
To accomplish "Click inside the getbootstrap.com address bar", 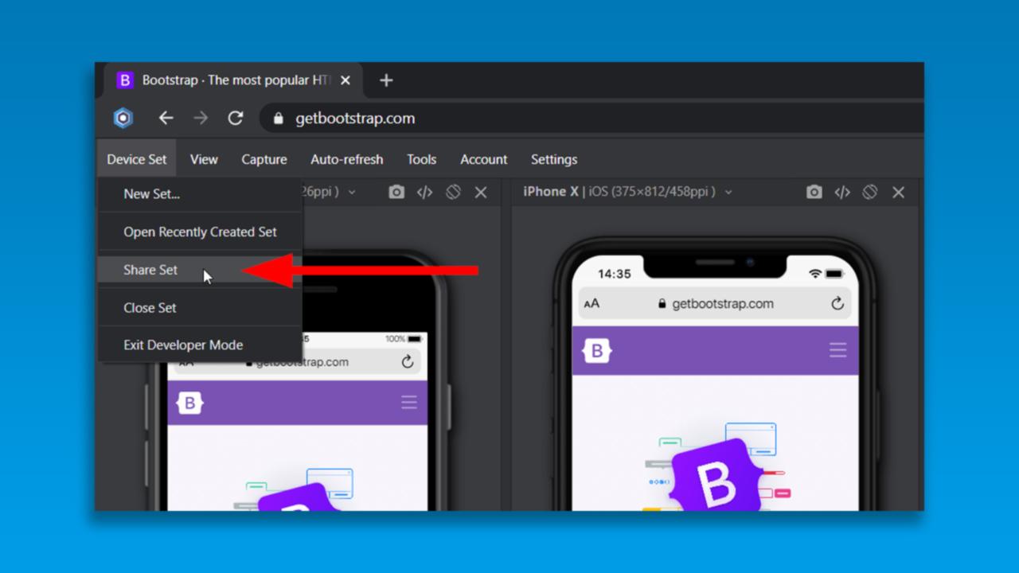I will (354, 118).
